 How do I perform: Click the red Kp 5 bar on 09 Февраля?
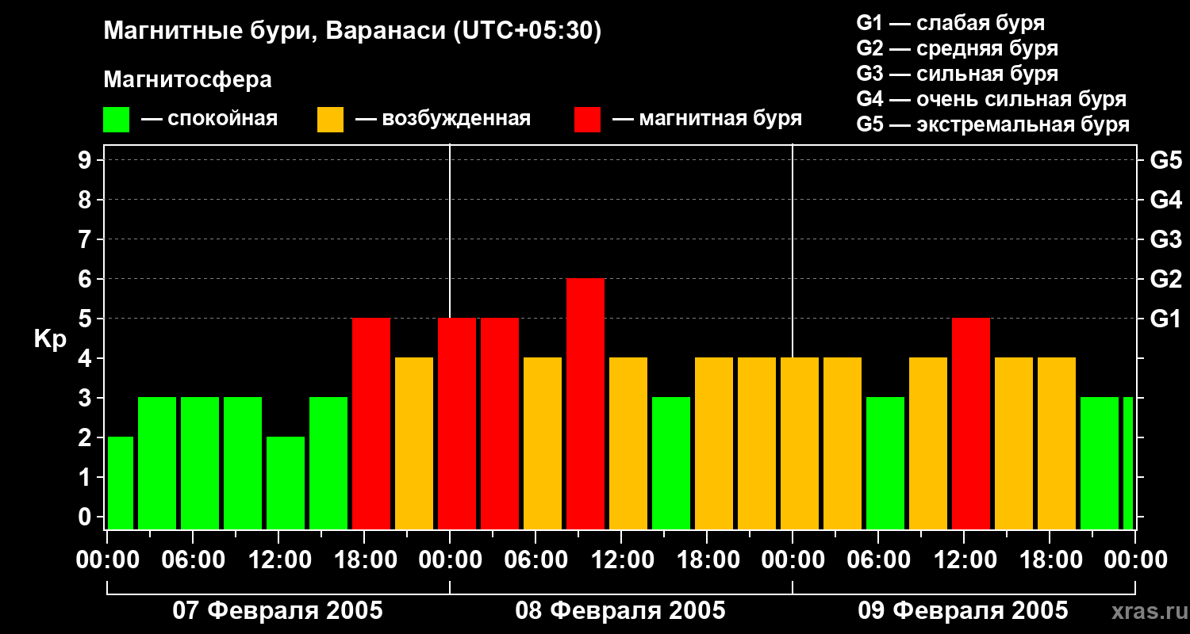pos(971,424)
